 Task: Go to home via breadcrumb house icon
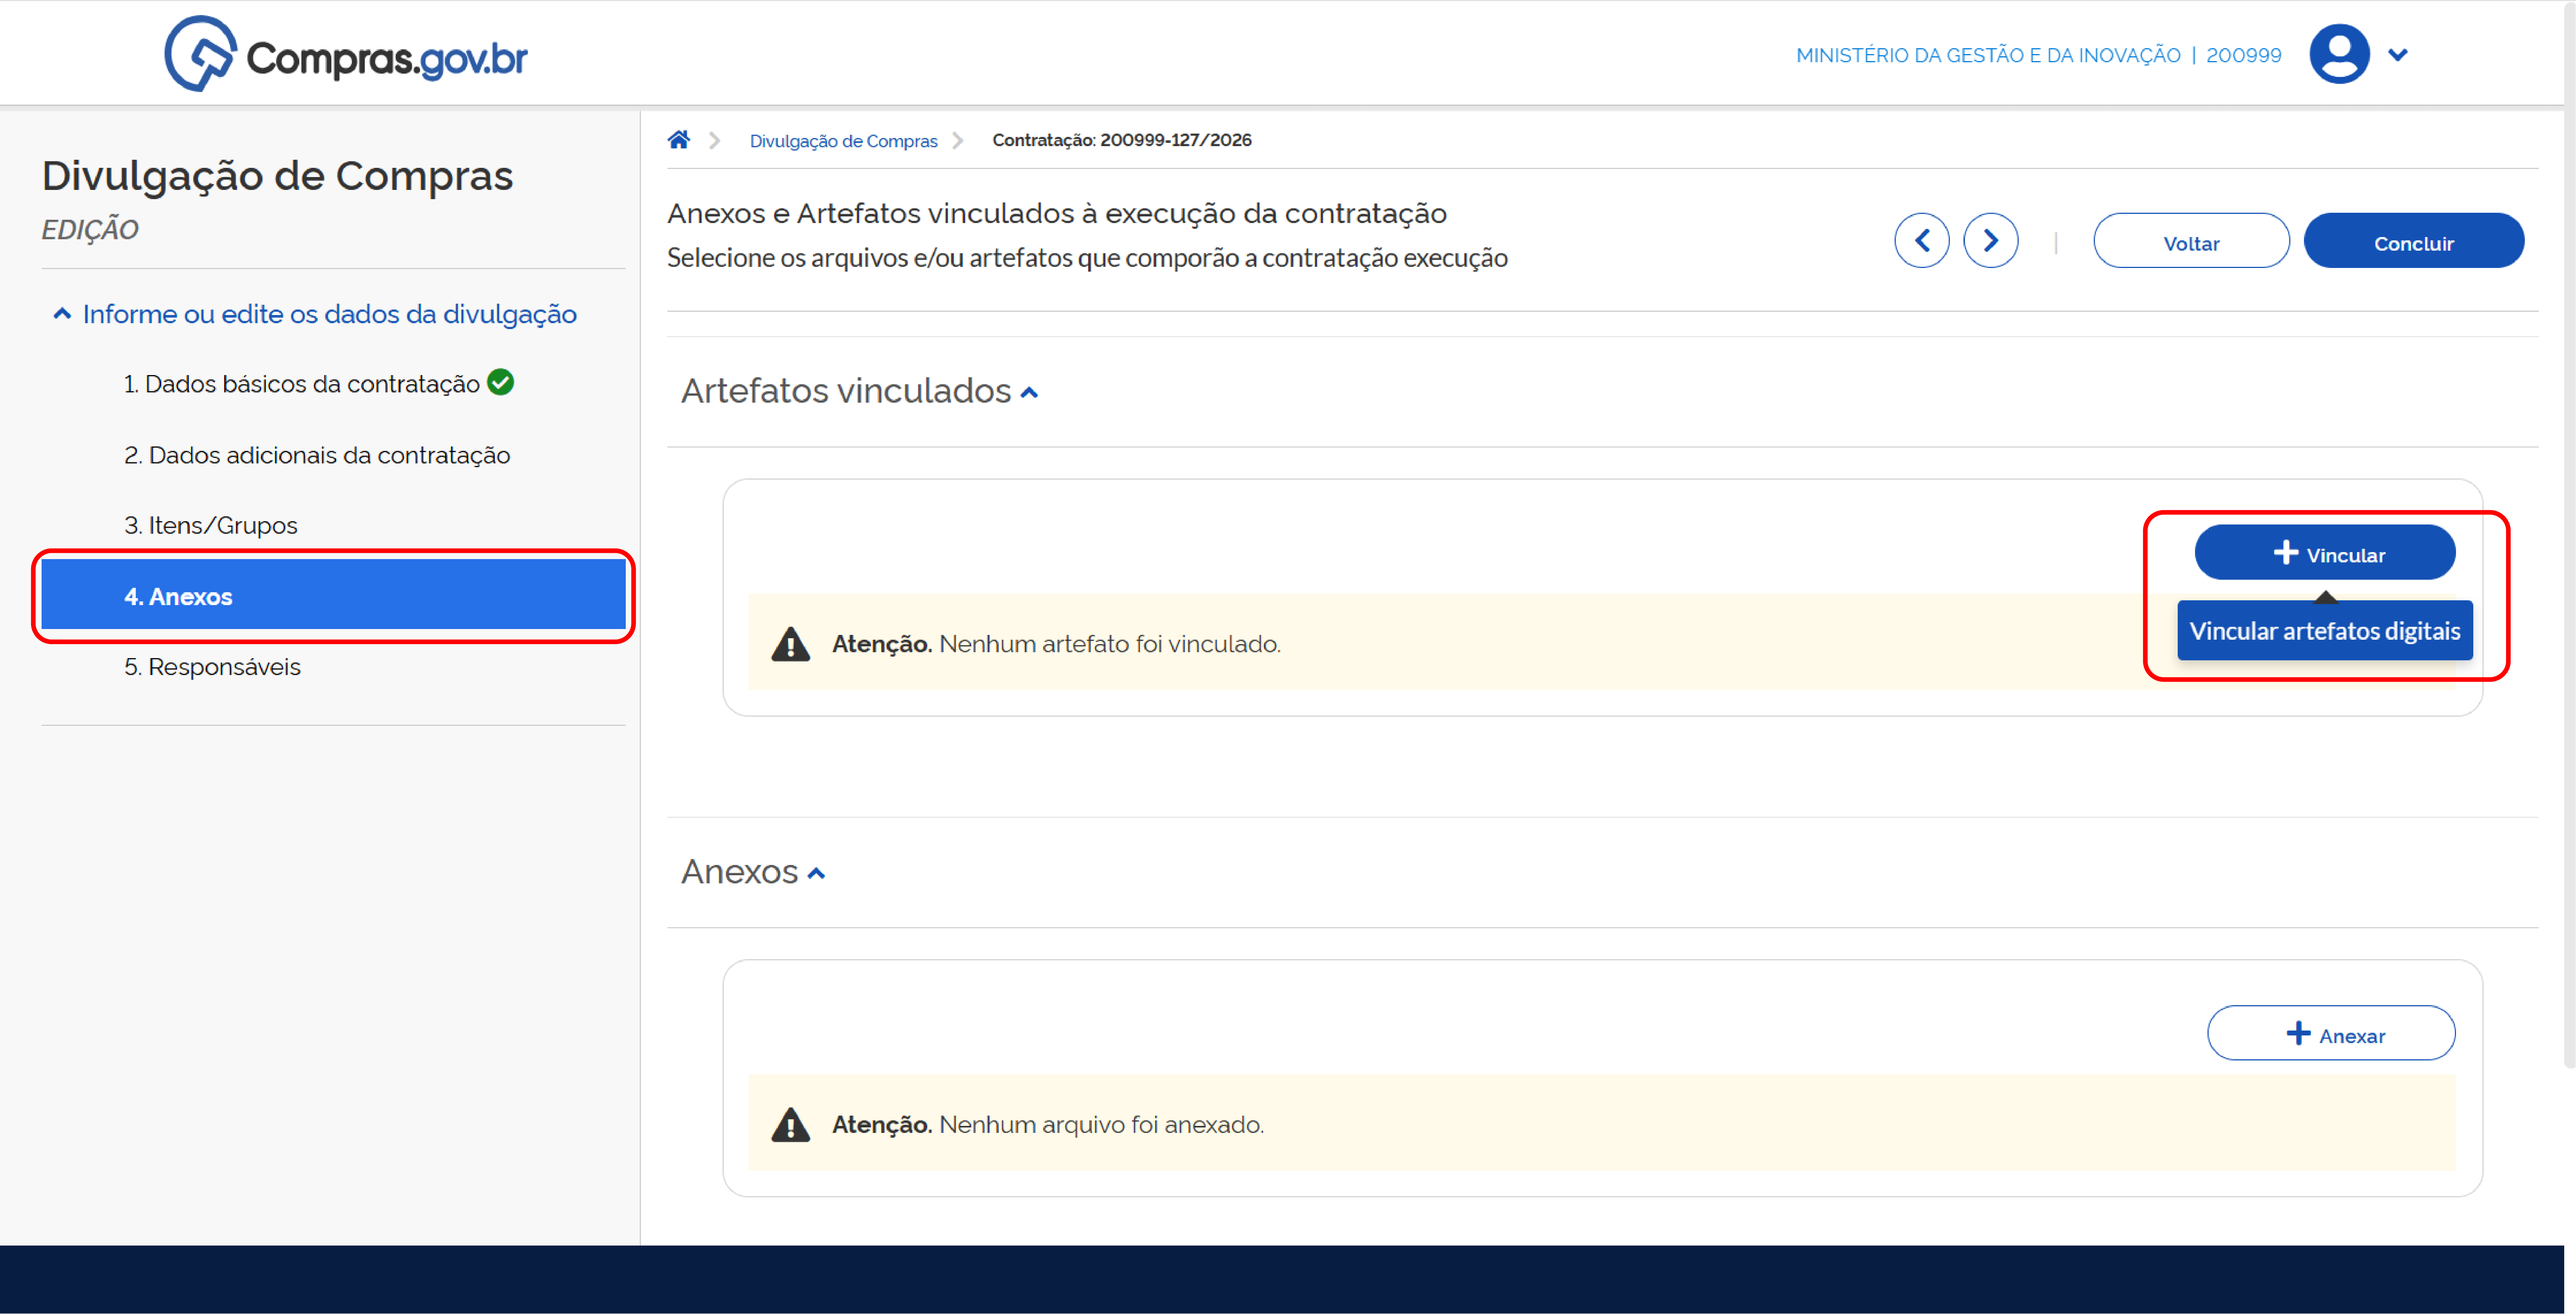pyautogui.click(x=679, y=140)
